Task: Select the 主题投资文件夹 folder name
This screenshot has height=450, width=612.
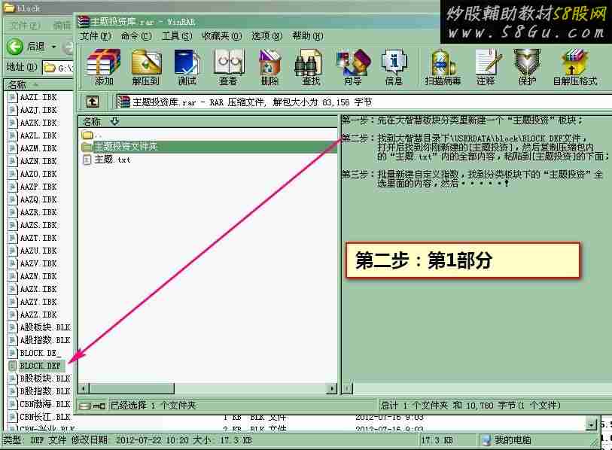Action: pos(126,147)
